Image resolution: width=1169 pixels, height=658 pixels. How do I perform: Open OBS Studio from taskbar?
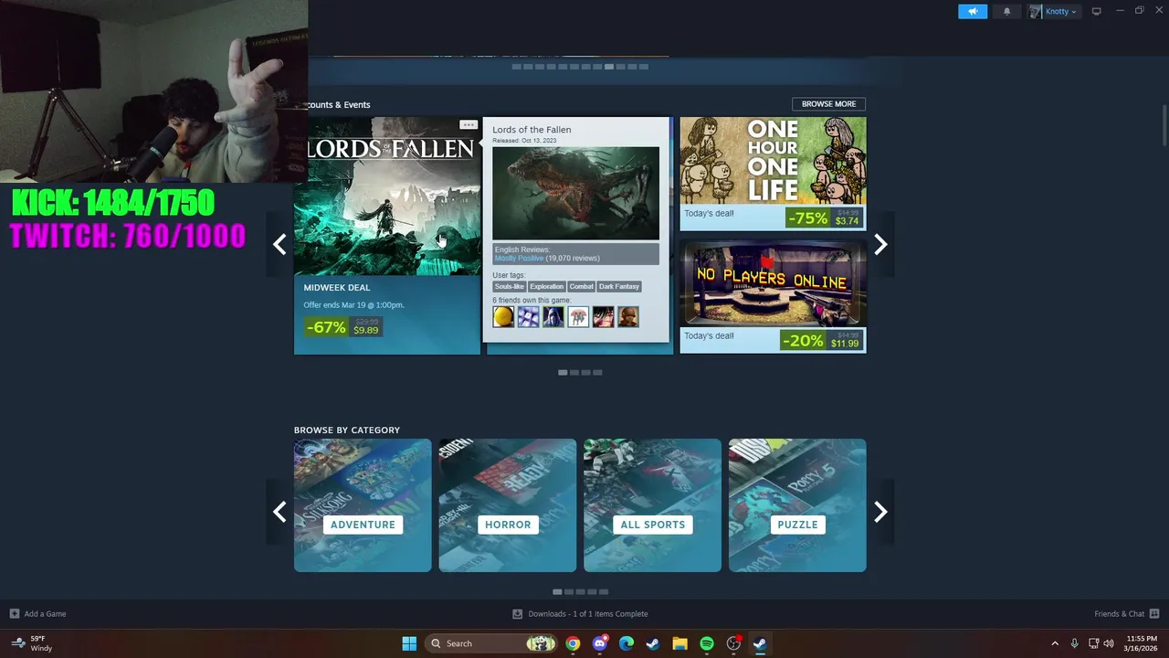pos(733,643)
